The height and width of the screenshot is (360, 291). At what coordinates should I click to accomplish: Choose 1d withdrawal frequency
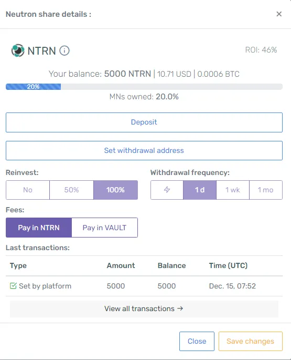tap(200, 190)
